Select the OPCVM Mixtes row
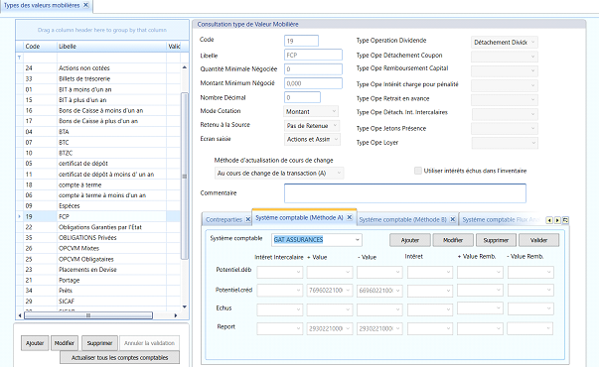600x367 pixels. tap(98, 248)
